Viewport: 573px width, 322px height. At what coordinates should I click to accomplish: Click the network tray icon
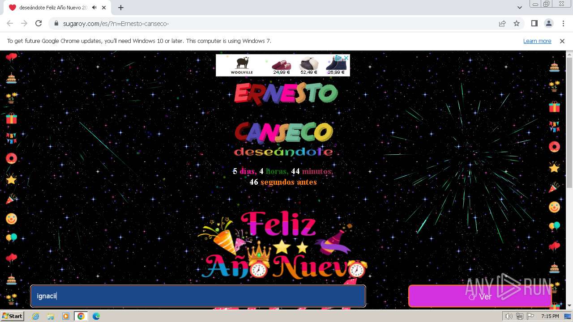[x=519, y=316]
